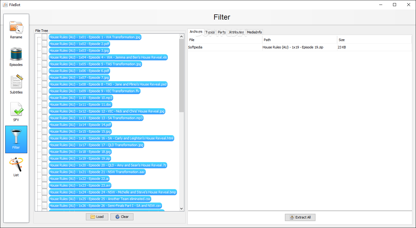Select the Softpedia archive row
The width and height of the screenshot is (416, 228).
[300, 47]
